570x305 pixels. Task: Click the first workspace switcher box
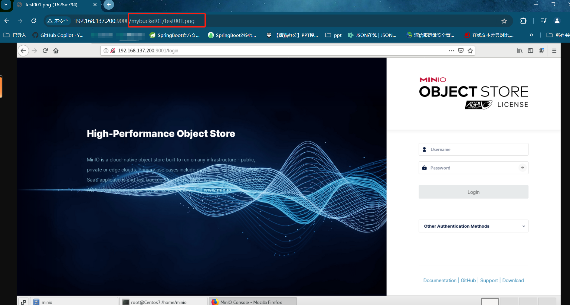(490, 302)
